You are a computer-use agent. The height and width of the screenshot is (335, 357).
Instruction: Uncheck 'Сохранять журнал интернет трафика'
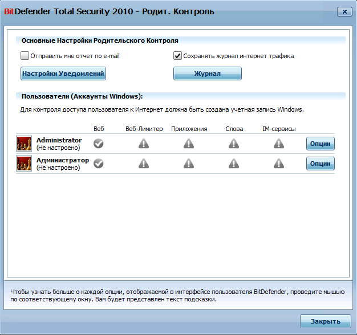[177, 56]
